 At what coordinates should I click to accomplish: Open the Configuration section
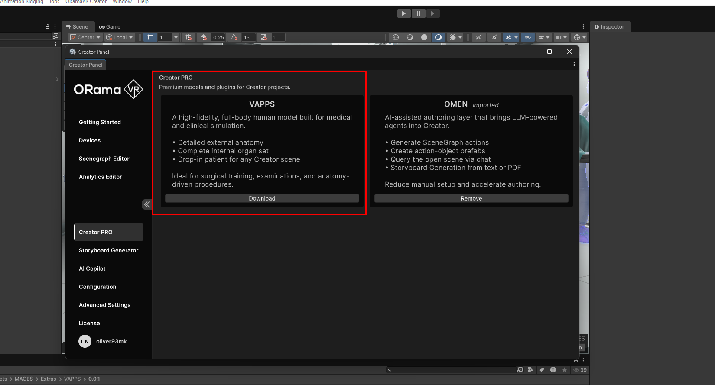pos(109,287)
